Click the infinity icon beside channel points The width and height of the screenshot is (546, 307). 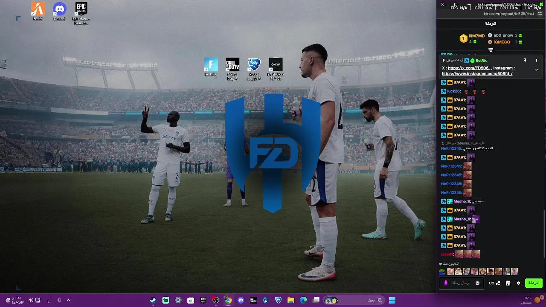pyautogui.click(x=491, y=283)
